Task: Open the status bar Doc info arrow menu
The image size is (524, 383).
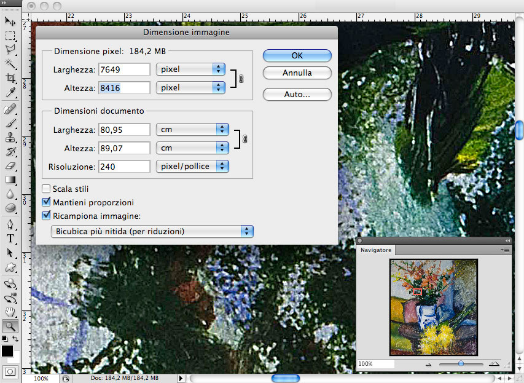Action: click(181, 378)
